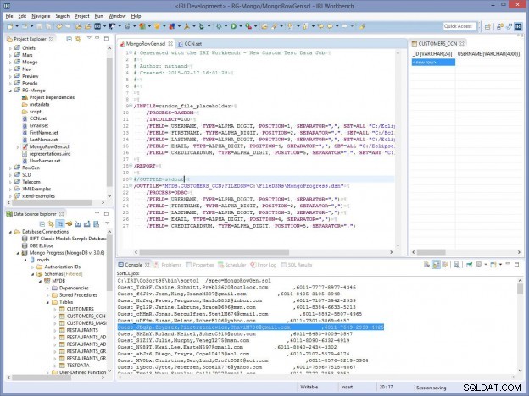Toggle the highlighted Scroll Lock console button
The width and height of the screenshot is (529, 396).
[436, 265]
